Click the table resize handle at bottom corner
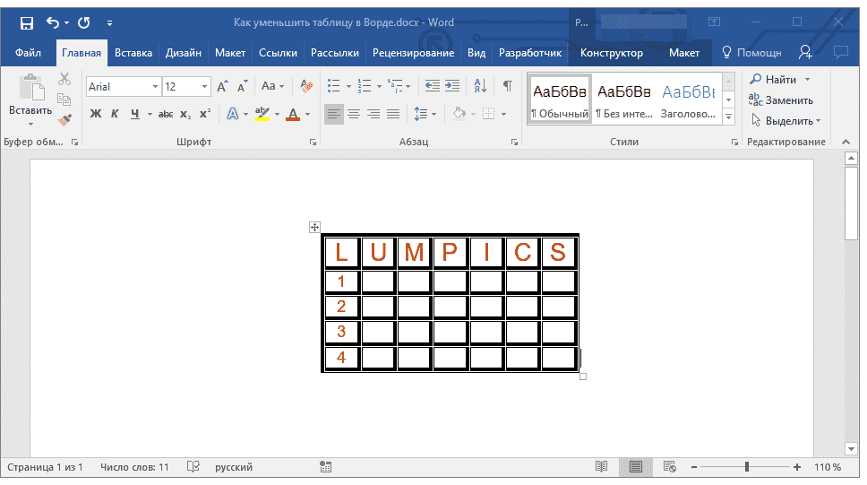Screen dimensions: 867x485 (583, 377)
